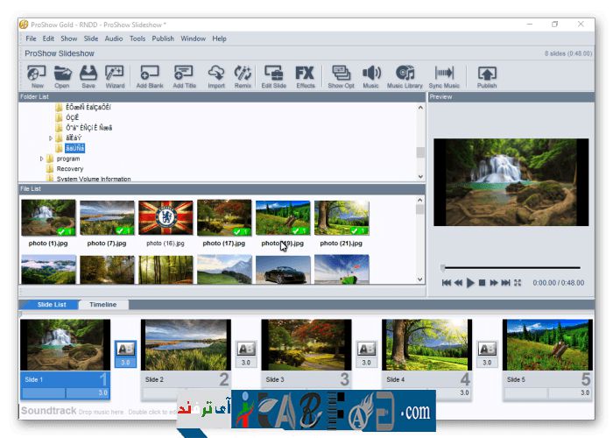Stop the preview playback
Viewport: 613px width, 438px height.
click(x=482, y=283)
